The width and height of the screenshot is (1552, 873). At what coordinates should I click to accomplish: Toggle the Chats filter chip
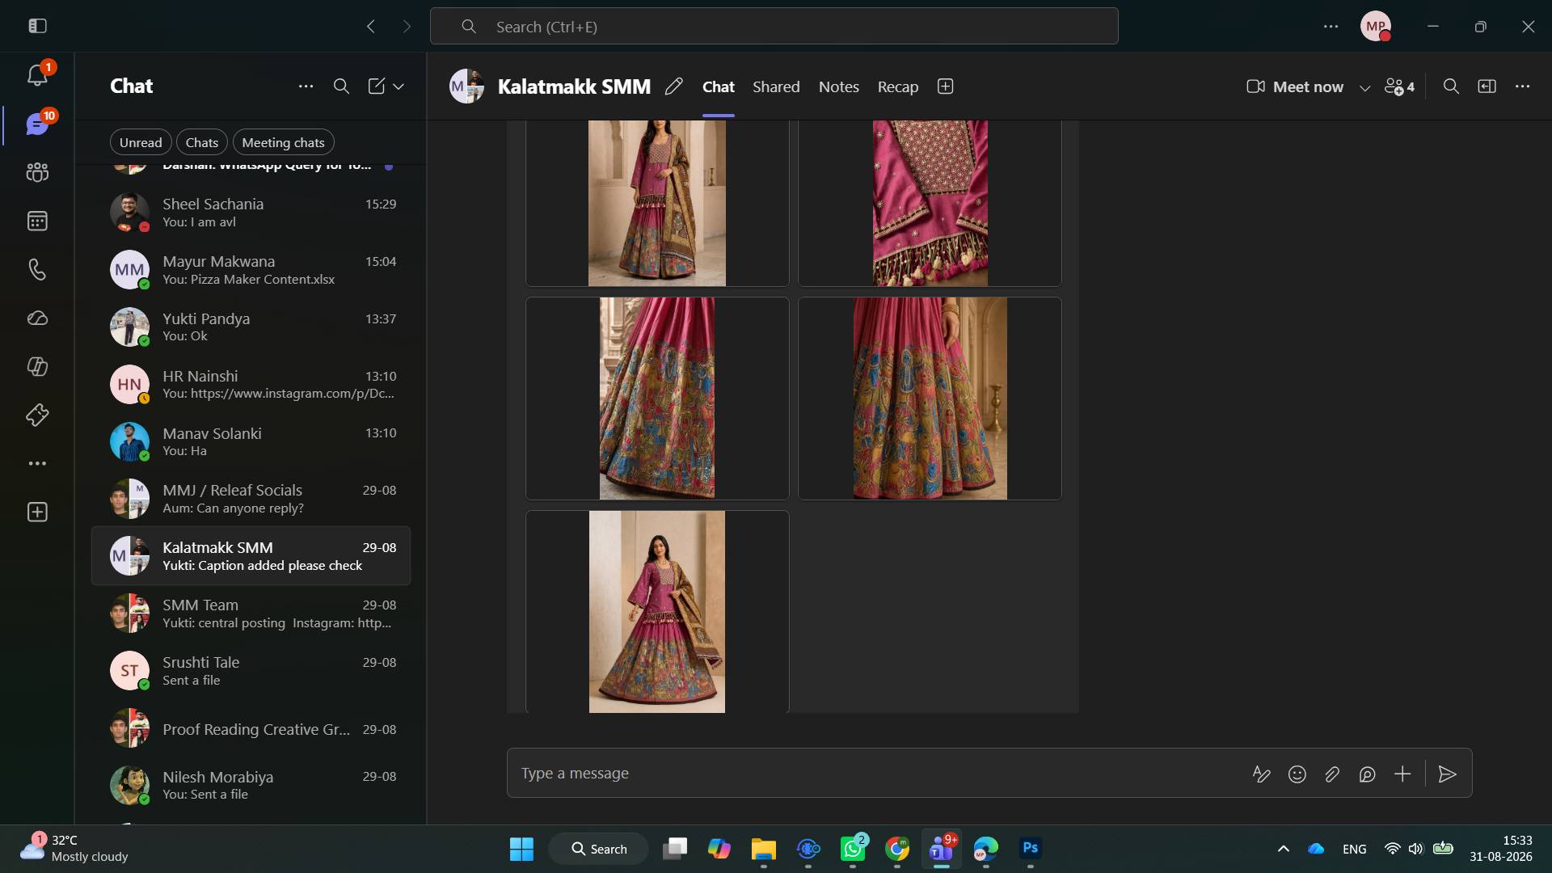click(201, 142)
